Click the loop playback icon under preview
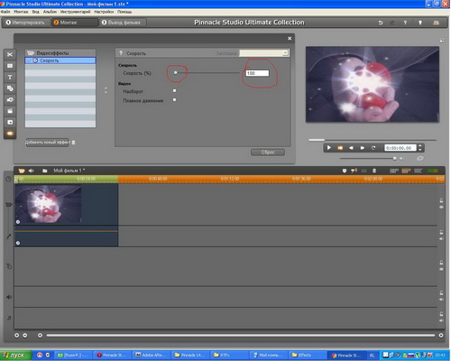 [x=373, y=148]
